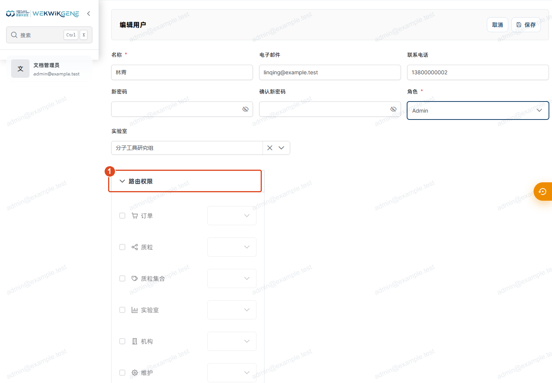The height and width of the screenshot is (383, 552).
Task: Click the 编辑用户 page heading
Action: coord(133,25)
